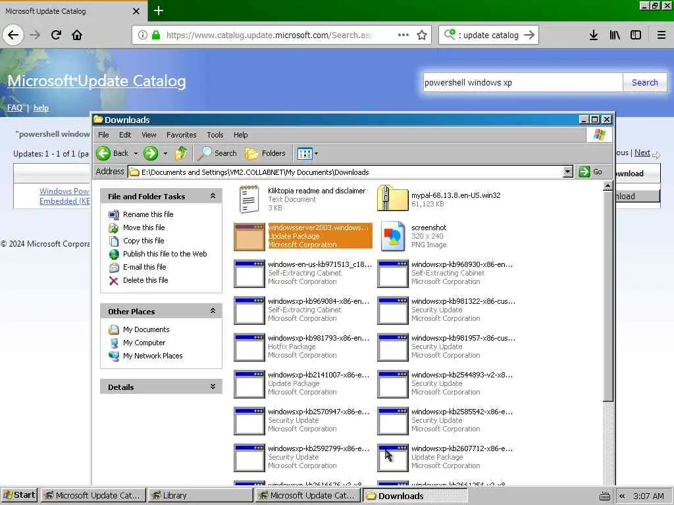Toggle the Firefox sidebar icon
The image size is (674, 505).
636,35
